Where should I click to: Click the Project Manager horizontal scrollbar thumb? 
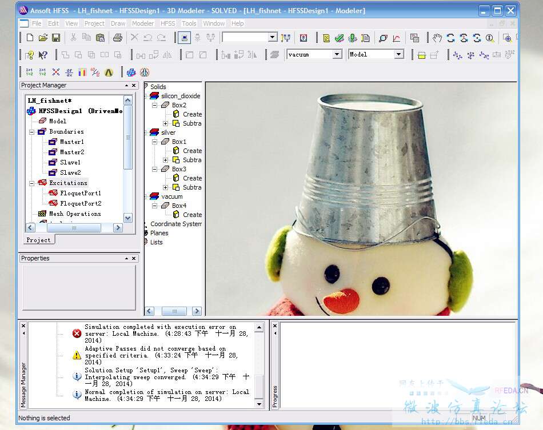[x=74, y=228]
